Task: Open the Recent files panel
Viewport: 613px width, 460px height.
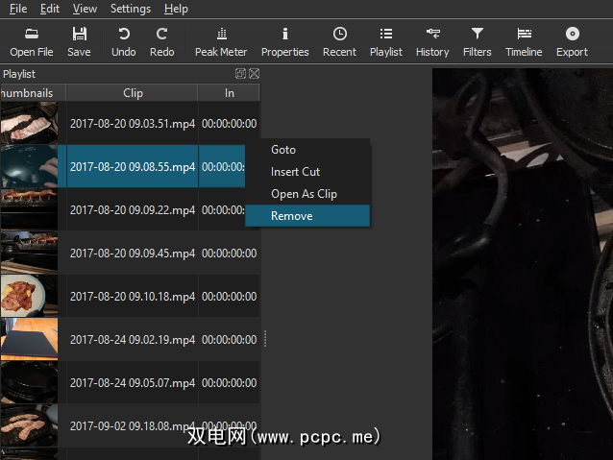Action: 339,42
